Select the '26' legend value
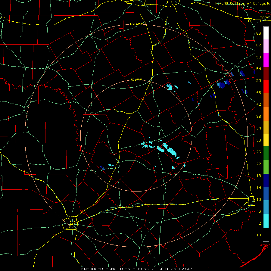 pos(259,152)
